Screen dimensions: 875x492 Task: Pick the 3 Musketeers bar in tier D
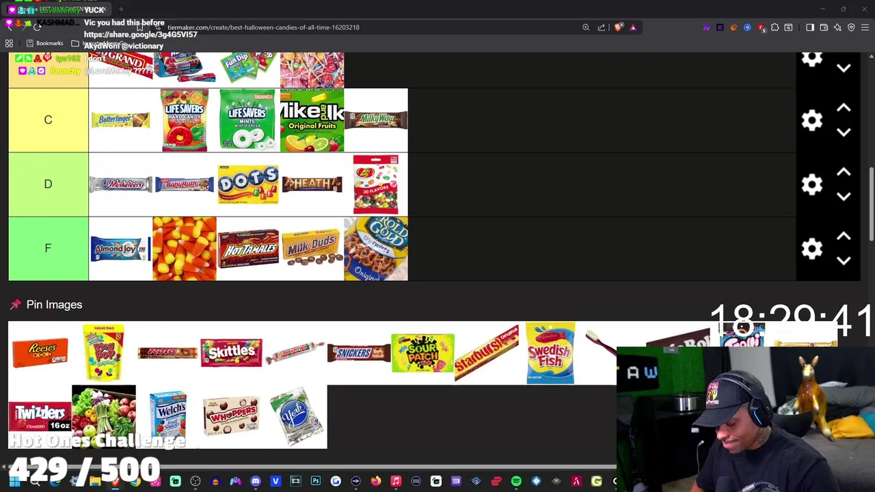click(120, 184)
